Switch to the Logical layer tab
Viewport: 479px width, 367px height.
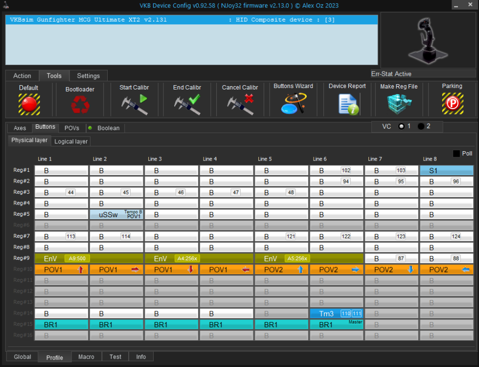point(71,141)
